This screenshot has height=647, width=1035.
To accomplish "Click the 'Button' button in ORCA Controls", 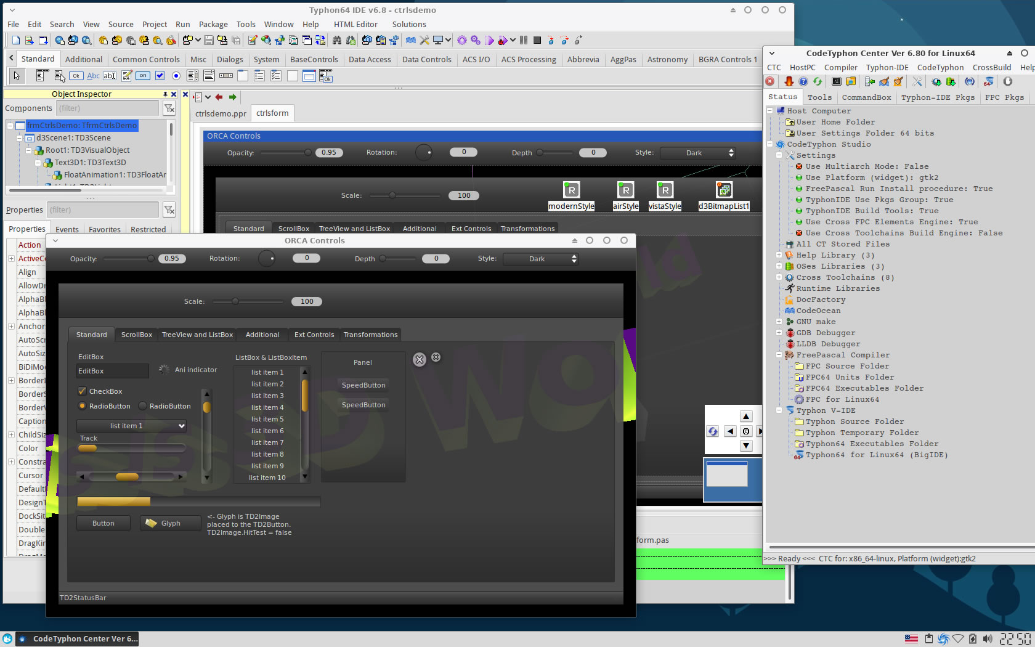I will (103, 523).
